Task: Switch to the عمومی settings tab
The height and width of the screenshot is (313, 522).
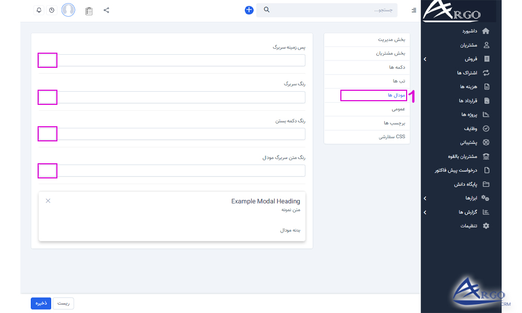Action: point(398,109)
